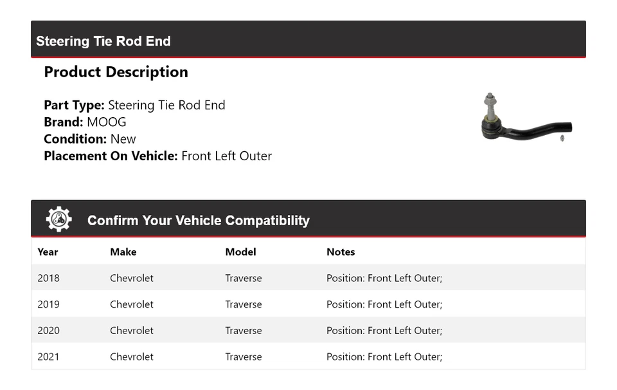
Task: Select the 2019 year cell
Action: pyautogui.click(x=48, y=304)
